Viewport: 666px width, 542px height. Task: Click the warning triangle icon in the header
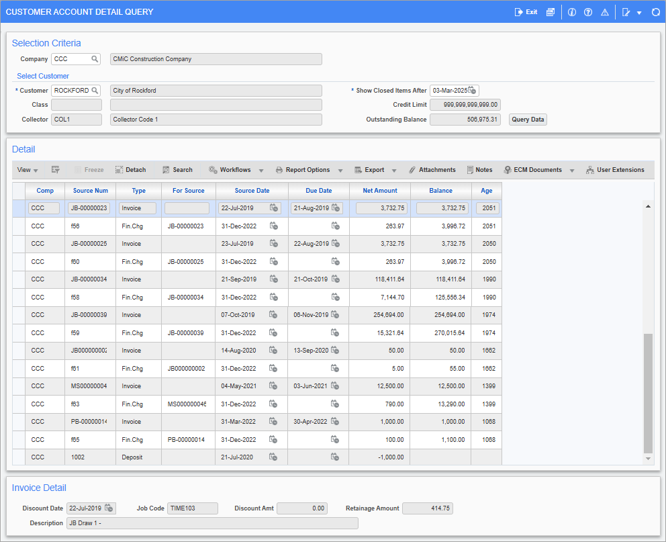[604, 11]
